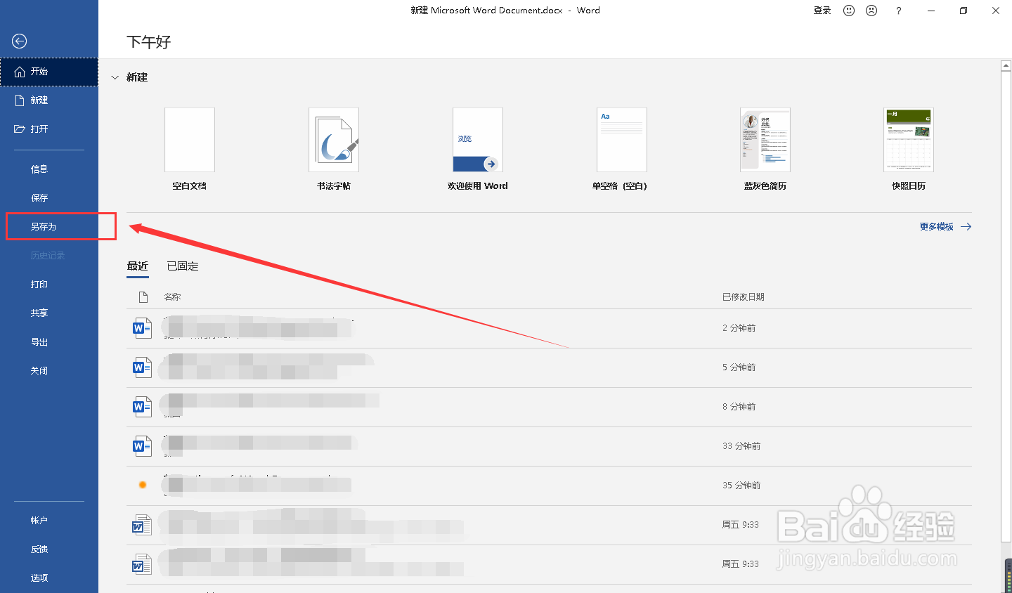Click the 33 分钟前 modified date
The width and height of the screenshot is (1012, 593).
[x=741, y=446]
